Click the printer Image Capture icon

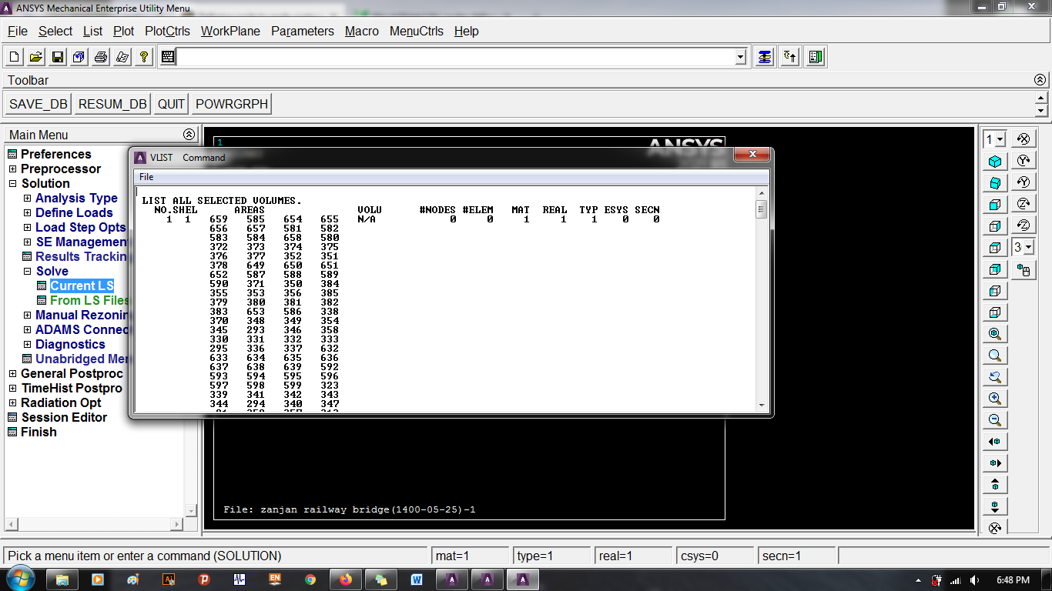(101, 57)
